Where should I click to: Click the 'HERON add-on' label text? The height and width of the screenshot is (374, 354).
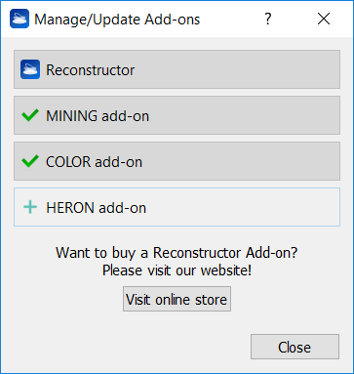[97, 208]
